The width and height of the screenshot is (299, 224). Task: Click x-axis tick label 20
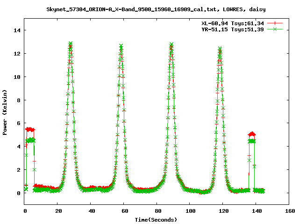[x=58, y=211]
